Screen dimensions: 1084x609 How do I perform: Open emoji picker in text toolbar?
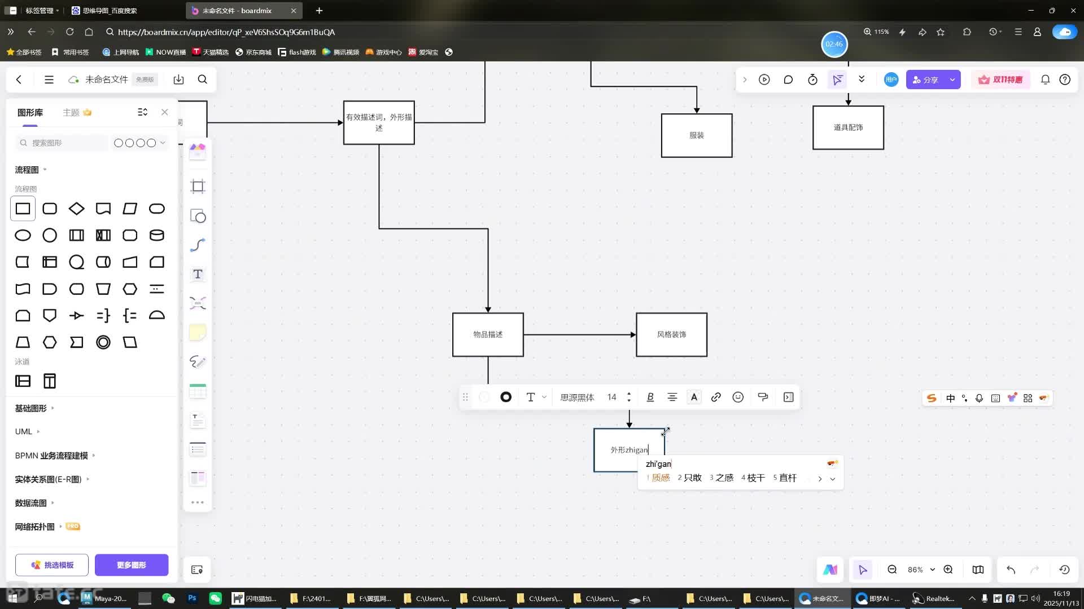[738, 398]
